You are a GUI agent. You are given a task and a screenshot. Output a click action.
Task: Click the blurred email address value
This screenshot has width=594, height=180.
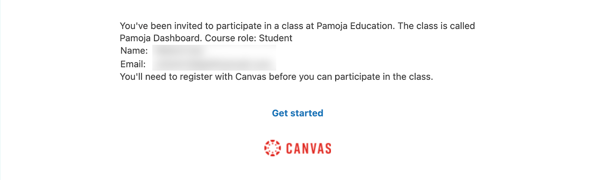pyautogui.click(x=213, y=64)
